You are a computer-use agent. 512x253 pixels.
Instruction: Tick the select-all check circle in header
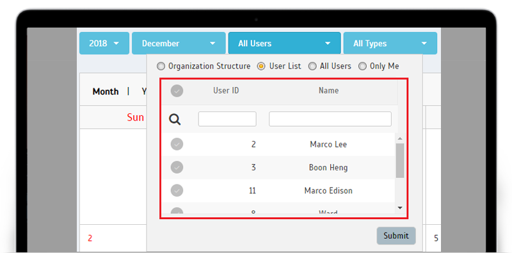point(177,91)
